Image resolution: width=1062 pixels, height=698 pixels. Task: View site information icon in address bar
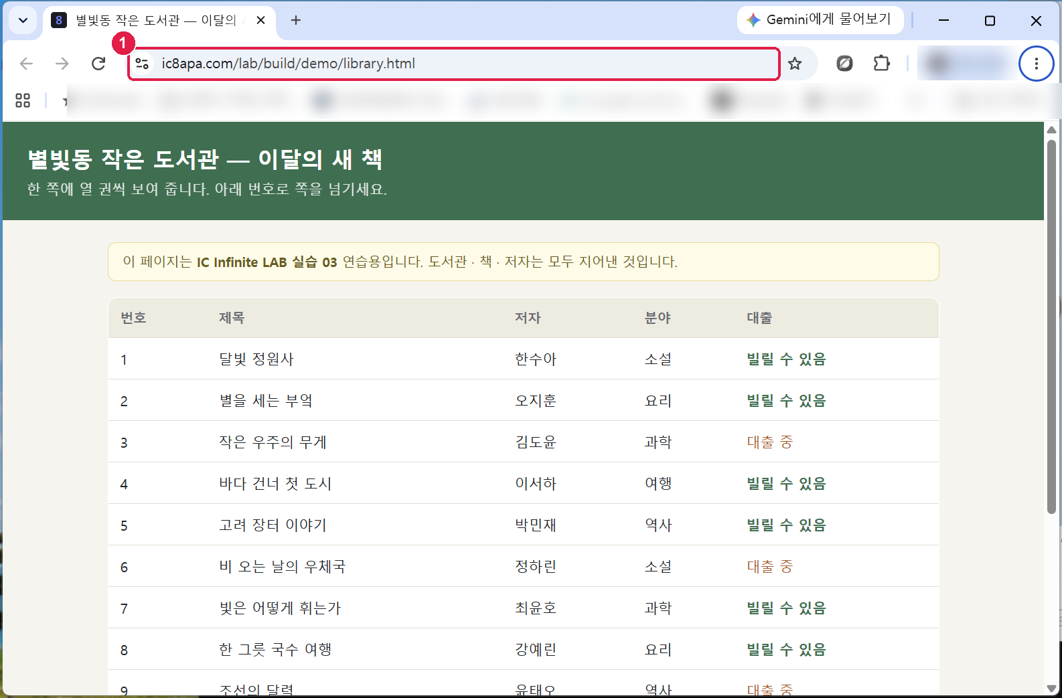(142, 64)
